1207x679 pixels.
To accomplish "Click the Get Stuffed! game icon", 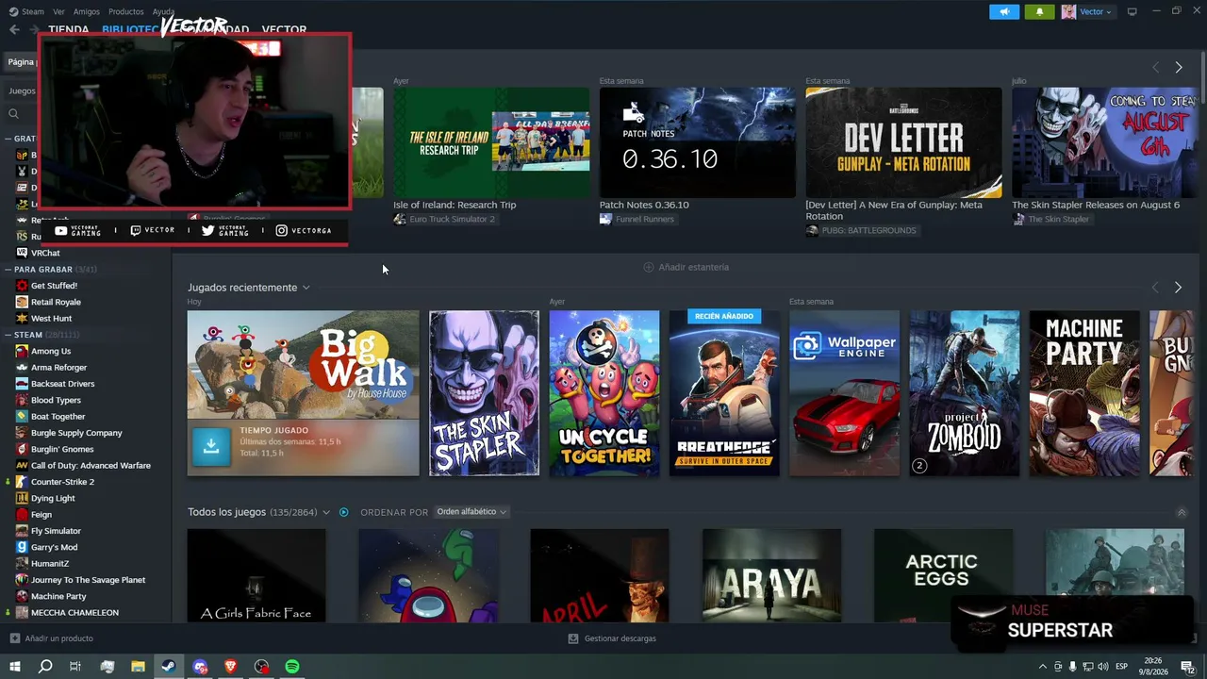I will (x=22, y=285).
